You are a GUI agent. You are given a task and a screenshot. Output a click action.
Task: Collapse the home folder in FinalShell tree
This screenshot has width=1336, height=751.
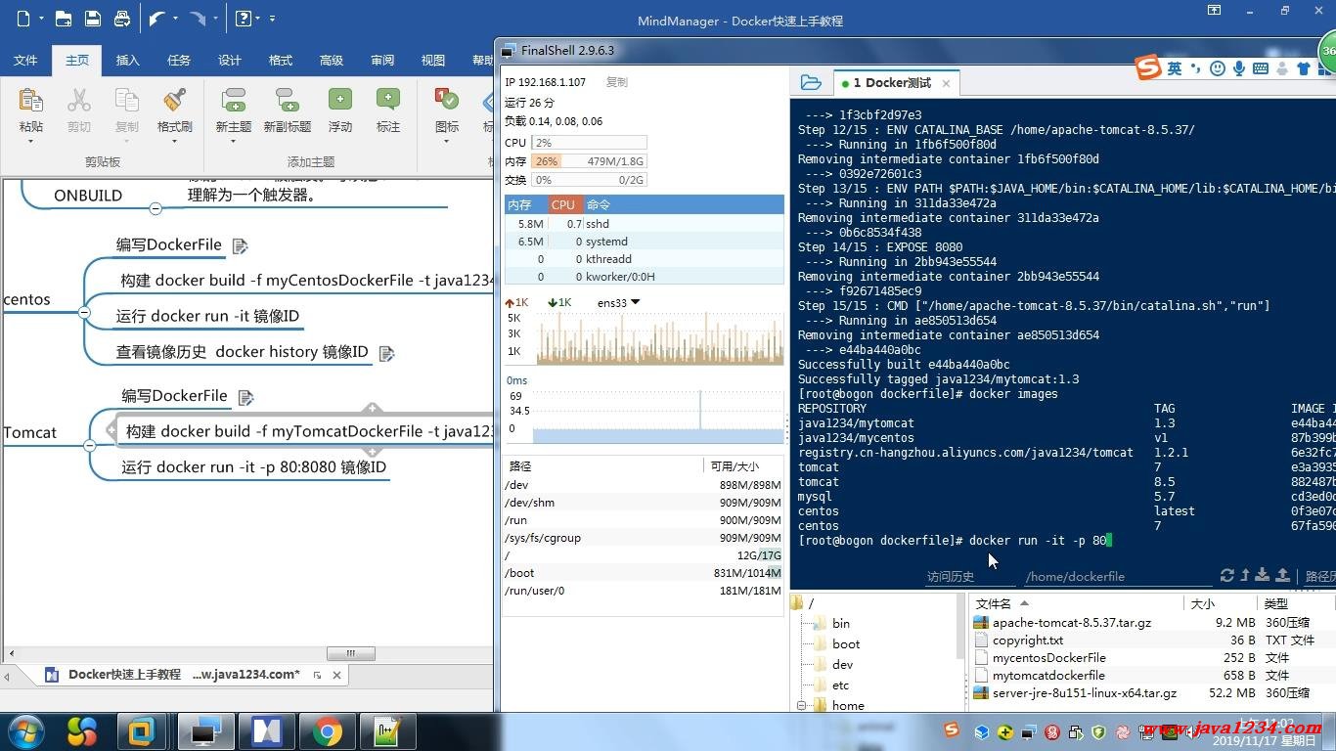tap(801, 705)
